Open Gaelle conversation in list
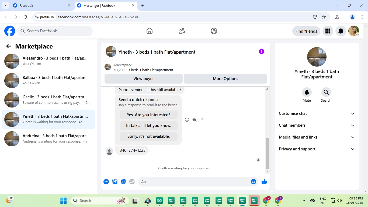This screenshot has width=368, height=207. pyautogui.click(x=48, y=100)
